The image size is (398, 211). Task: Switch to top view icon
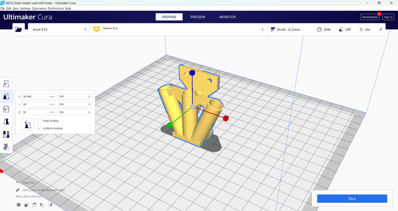point(34,205)
